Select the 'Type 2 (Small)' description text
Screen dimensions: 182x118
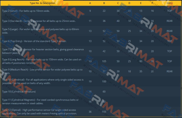click(26, 11)
